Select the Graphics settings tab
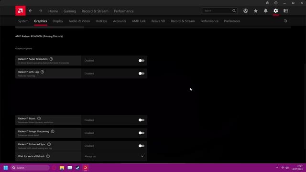This screenshot has width=306, height=172. (41, 21)
